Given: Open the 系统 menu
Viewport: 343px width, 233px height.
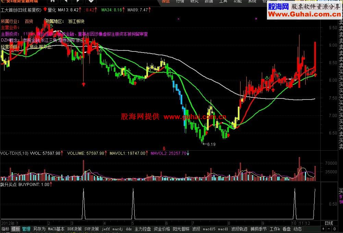Looking at the screenshot, I should pos(252,1).
